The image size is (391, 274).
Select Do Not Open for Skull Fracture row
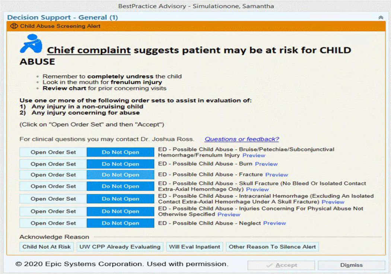click(x=120, y=186)
